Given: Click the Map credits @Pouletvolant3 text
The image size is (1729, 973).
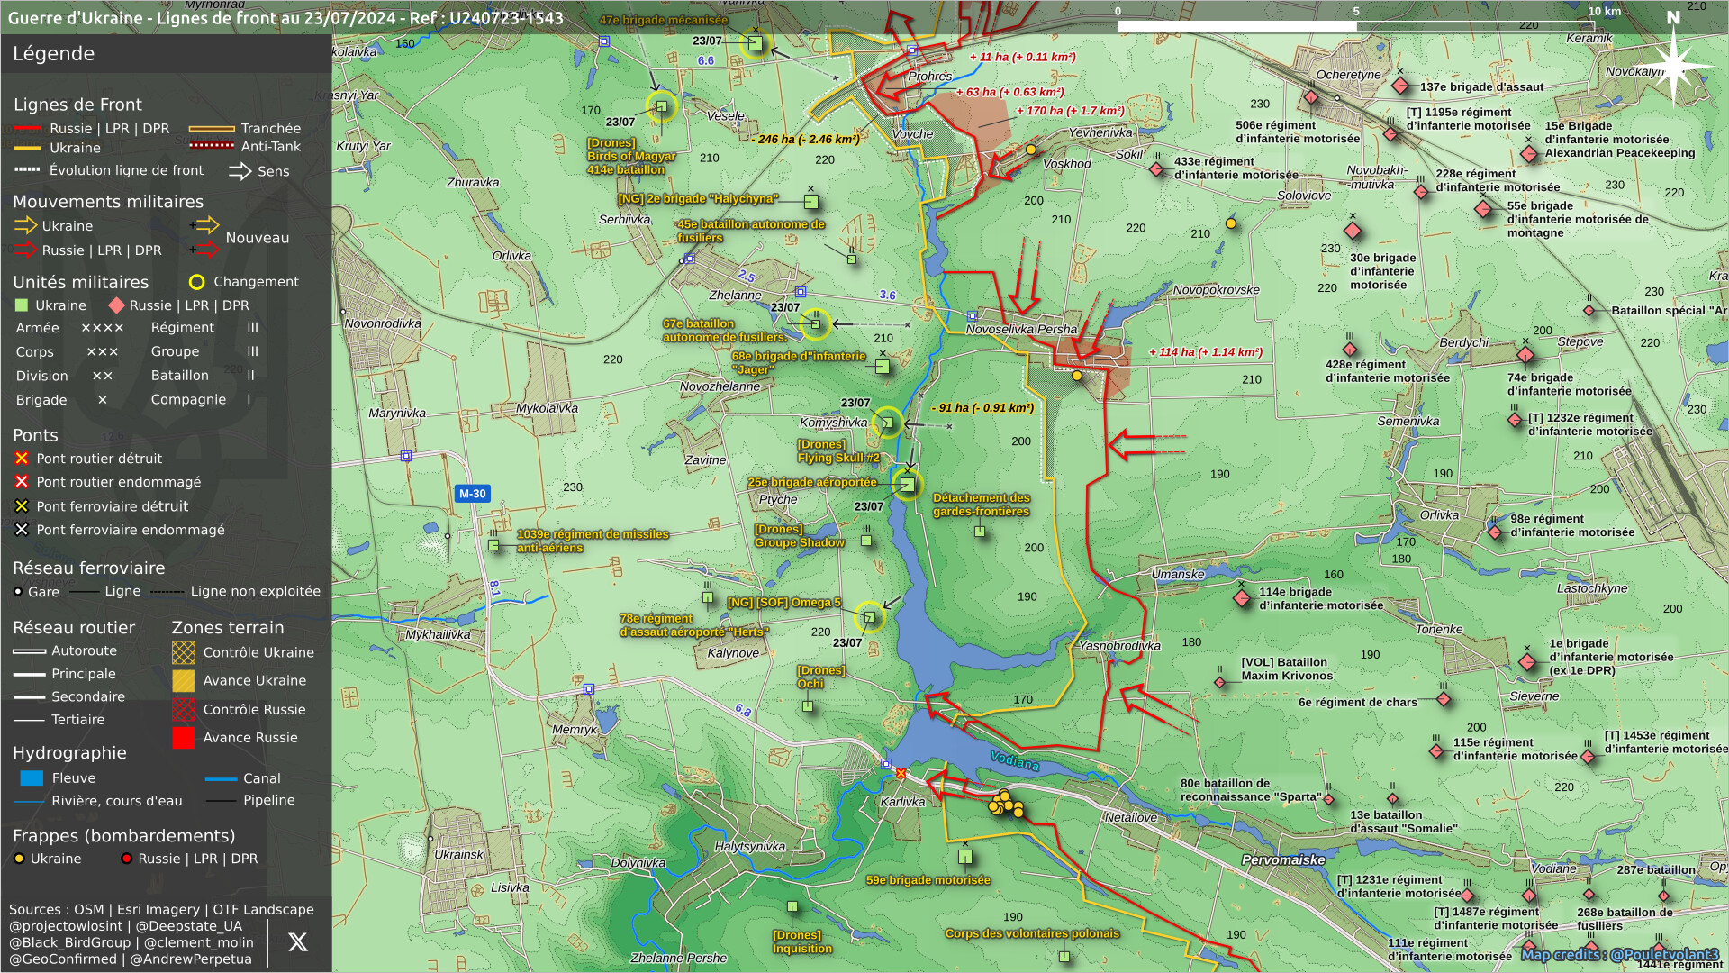Looking at the screenshot, I should pyautogui.click(x=1619, y=954).
